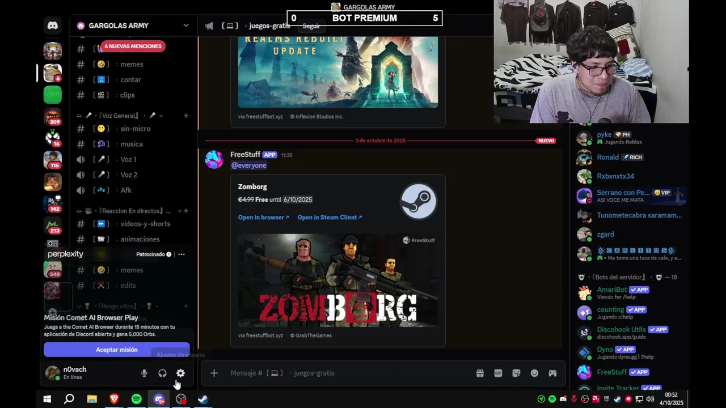Image resolution: width=726 pixels, height=408 pixels.
Task: Click the FreeStuff author name in message
Action: [245, 155]
